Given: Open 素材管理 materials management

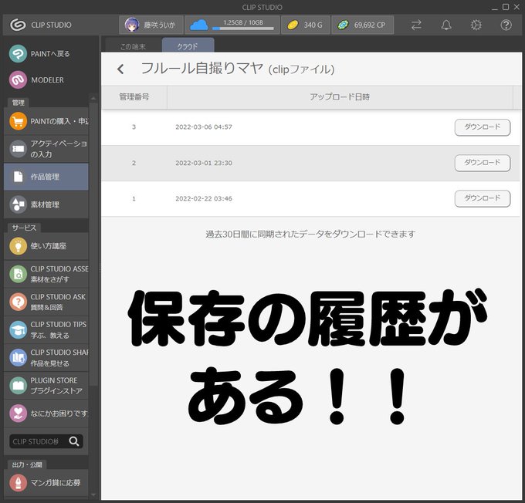Looking at the screenshot, I should coord(46,204).
